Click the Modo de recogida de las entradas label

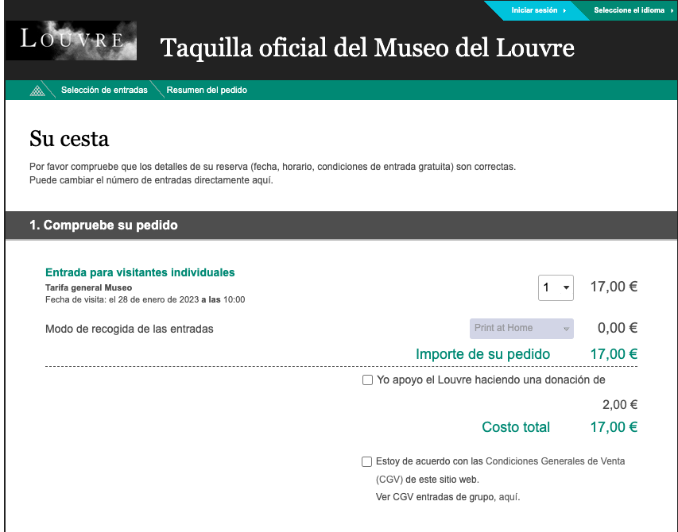point(130,329)
